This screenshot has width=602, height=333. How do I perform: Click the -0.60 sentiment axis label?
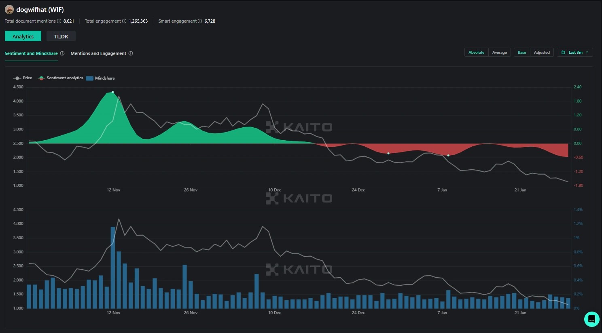click(x=579, y=158)
